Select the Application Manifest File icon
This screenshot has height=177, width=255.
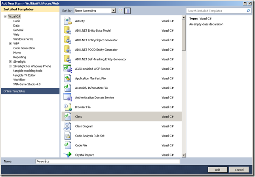pos(68,79)
